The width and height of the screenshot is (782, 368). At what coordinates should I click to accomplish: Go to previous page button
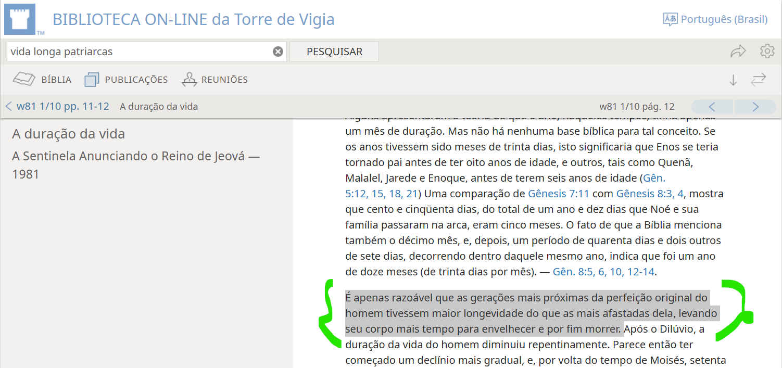click(712, 107)
